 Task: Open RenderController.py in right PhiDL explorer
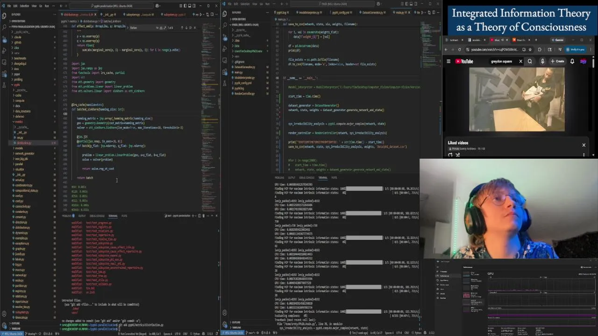click(245, 94)
